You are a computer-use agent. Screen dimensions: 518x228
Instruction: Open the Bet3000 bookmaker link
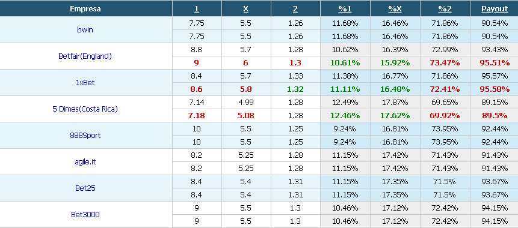pyautogui.click(x=85, y=214)
